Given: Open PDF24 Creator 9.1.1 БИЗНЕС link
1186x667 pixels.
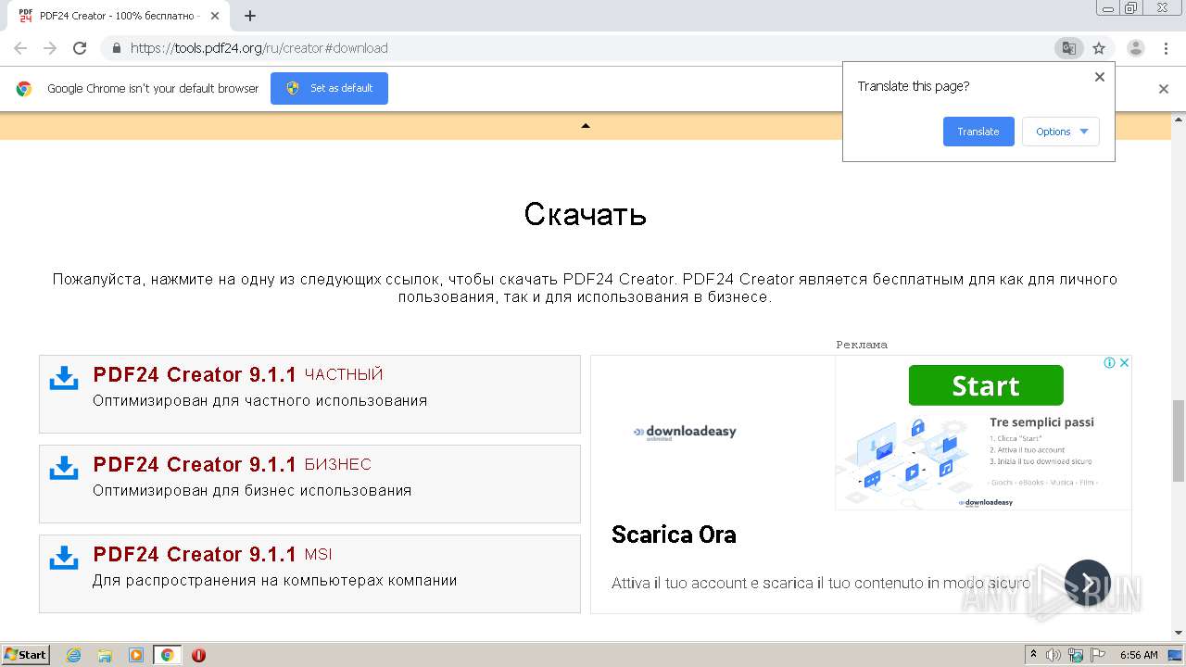Looking at the screenshot, I should (x=232, y=464).
